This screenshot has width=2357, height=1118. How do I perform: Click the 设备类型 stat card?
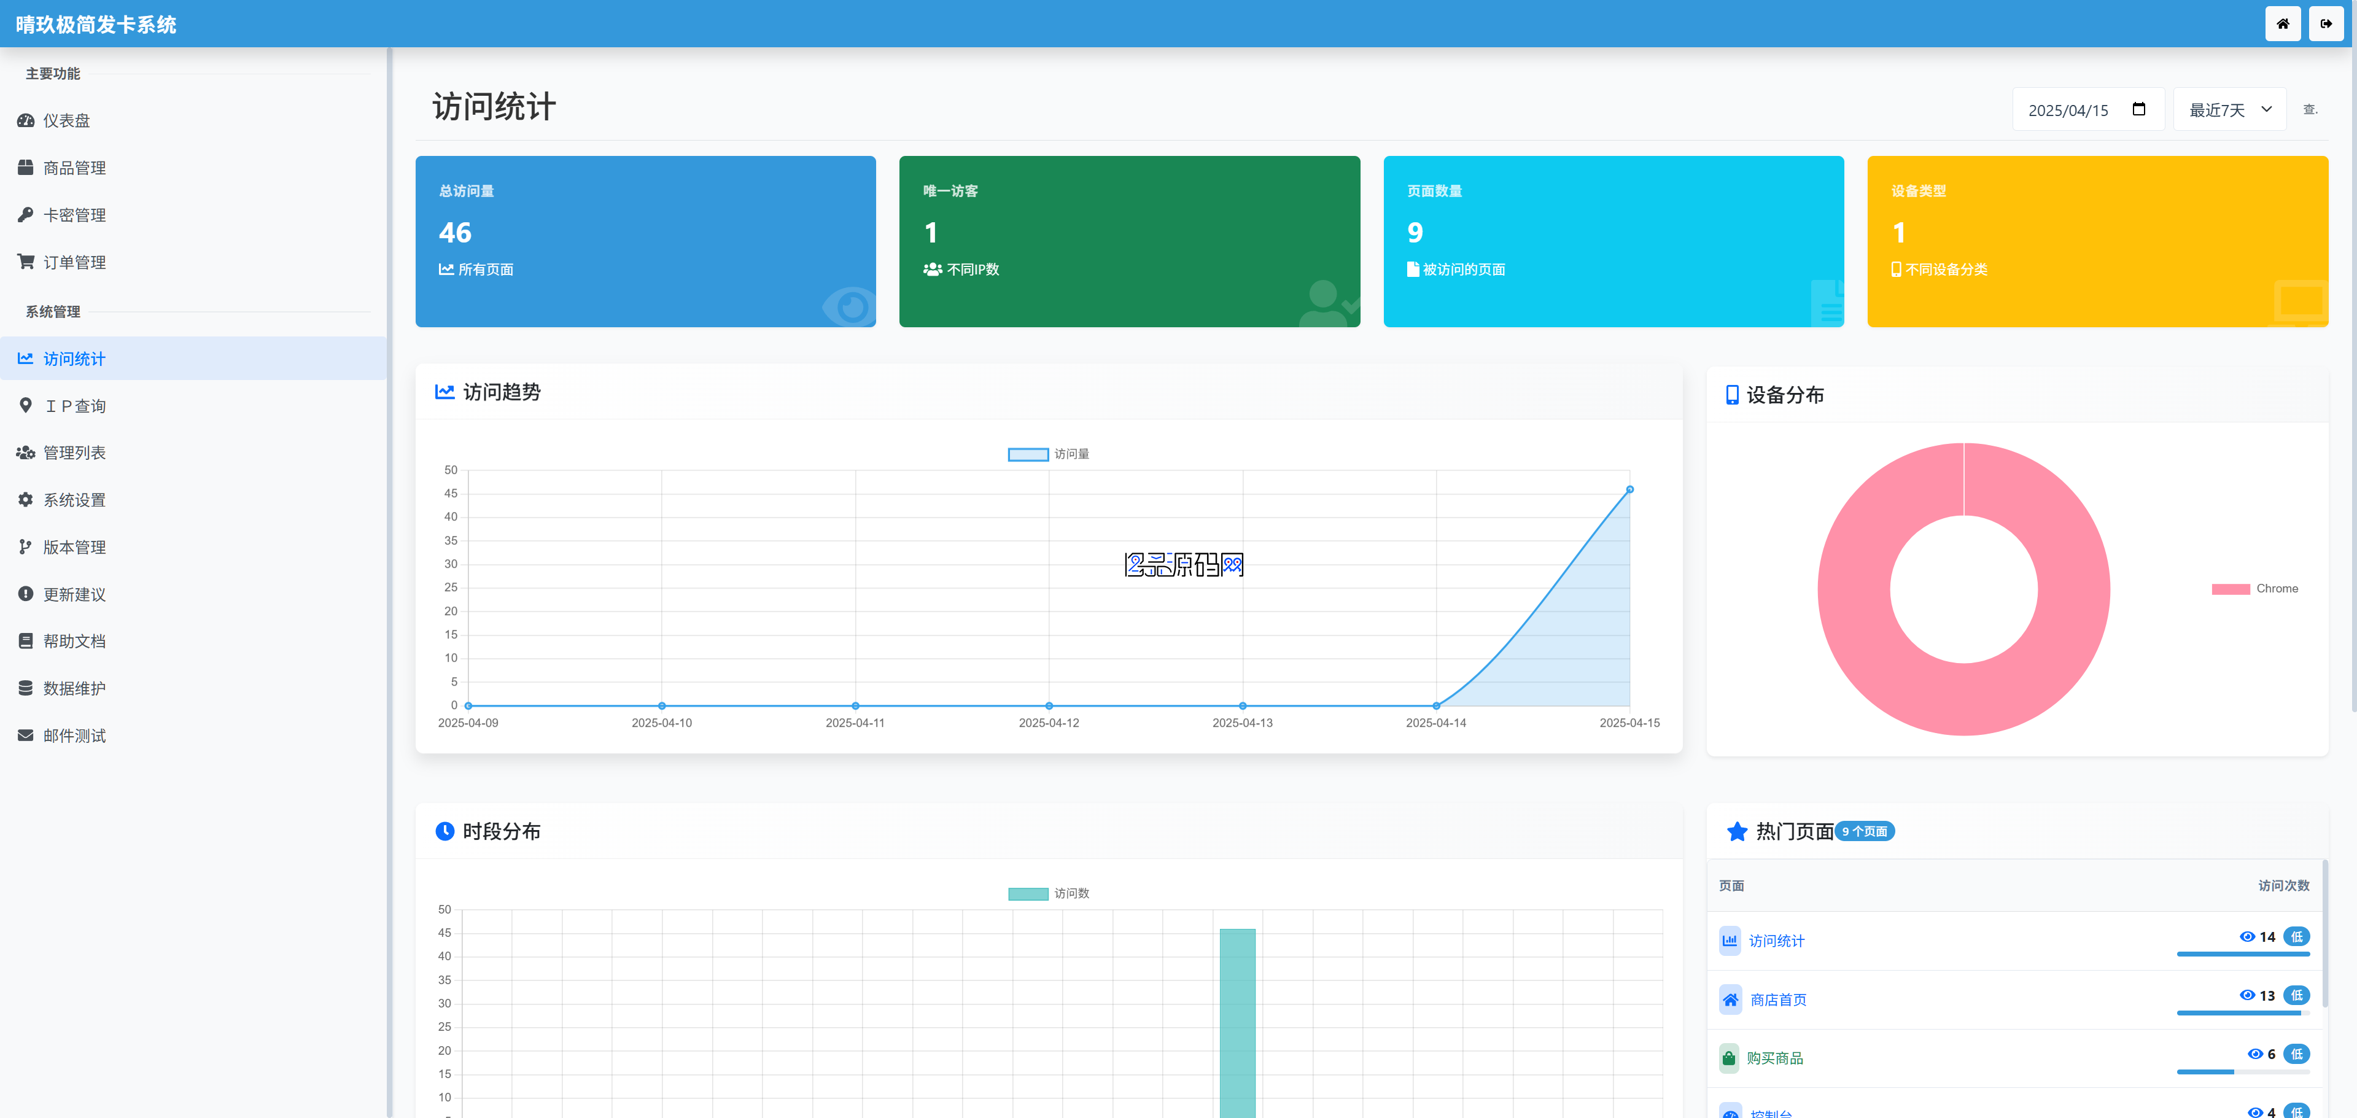pyautogui.click(x=2097, y=241)
